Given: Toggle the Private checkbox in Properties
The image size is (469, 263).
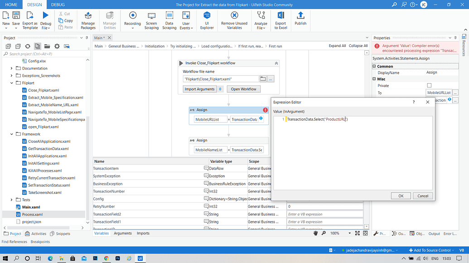Looking at the screenshot, I should [429, 85].
